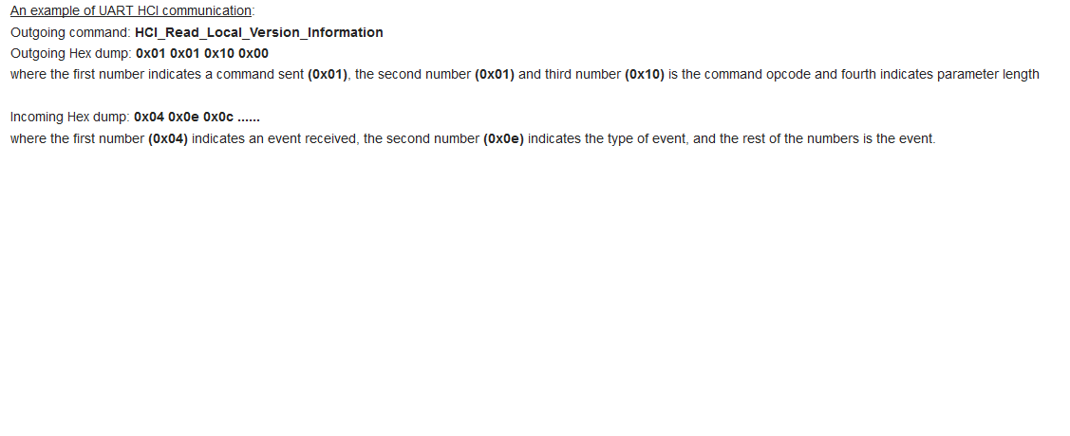Click the 'Incoming Hex dump:' label
Image resolution: width=1070 pixels, height=436 pixels.
pos(70,118)
